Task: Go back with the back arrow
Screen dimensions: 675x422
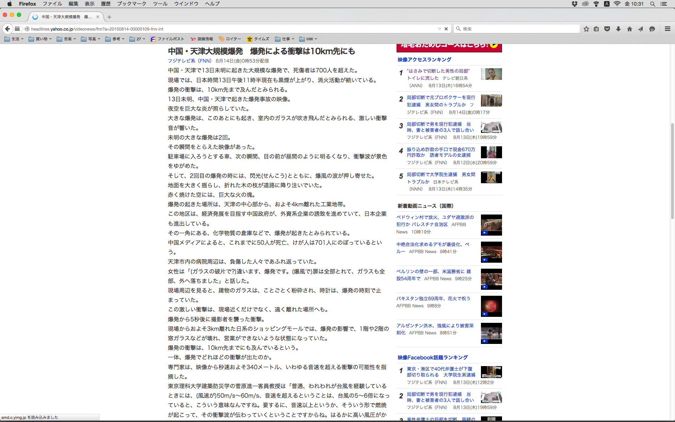Action: [7, 29]
